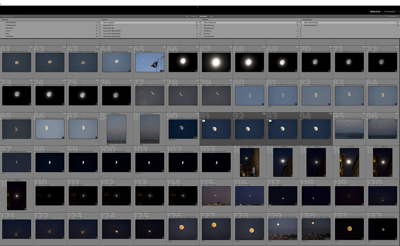The height and width of the screenshot is (246, 400).
Task: Toggle the stack badge on thumbnail 93
Action: 270,120
